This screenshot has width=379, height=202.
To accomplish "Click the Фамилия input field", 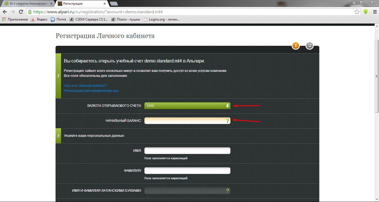I will pos(187,171).
